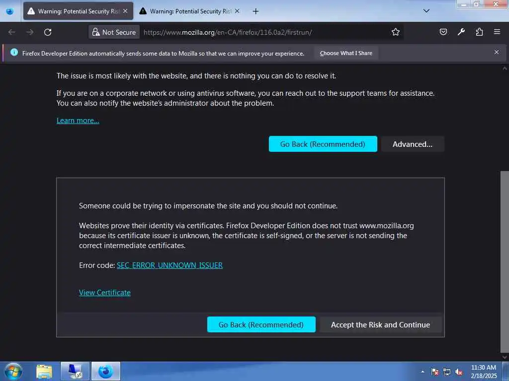Open the Not Secure site info
The height and width of the screenshot is (381, 509).
[x=114, y=32]
